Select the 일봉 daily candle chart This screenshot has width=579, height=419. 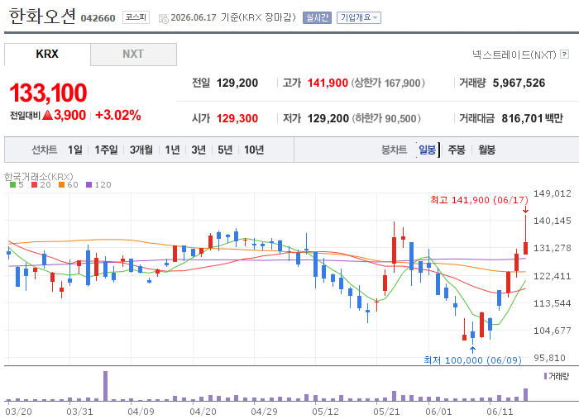click(x=428, y=150)
